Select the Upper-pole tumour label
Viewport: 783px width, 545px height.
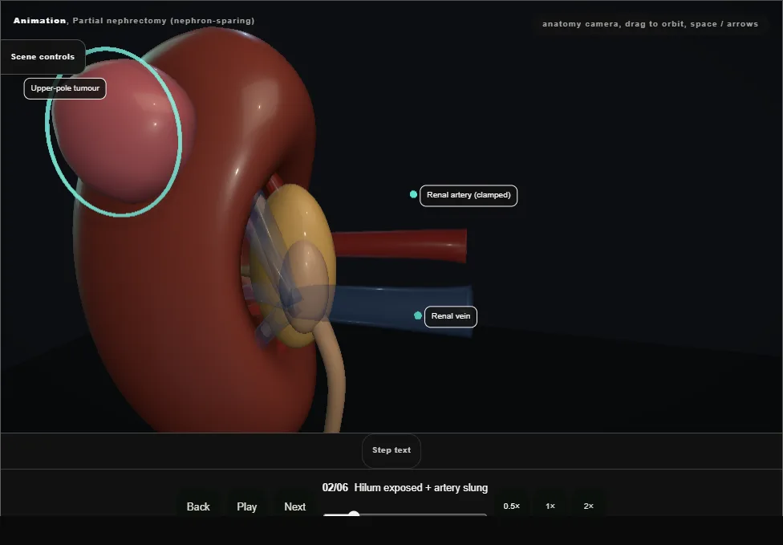point(65,88)
